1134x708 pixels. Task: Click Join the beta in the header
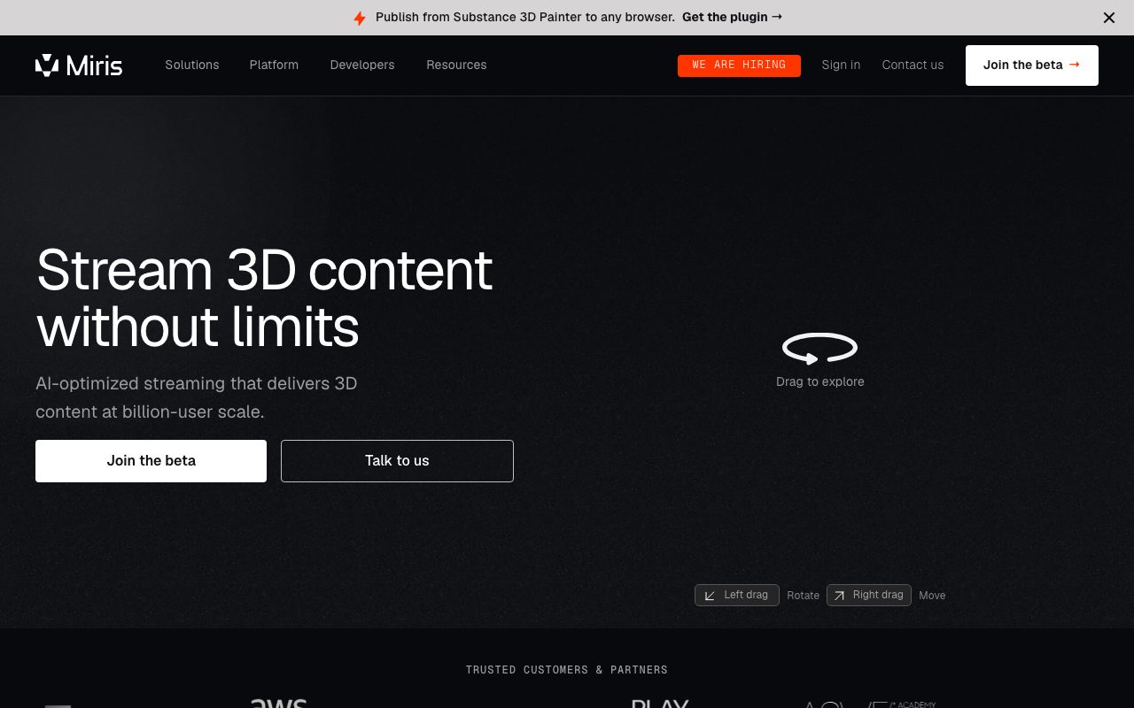[1032, 65]
